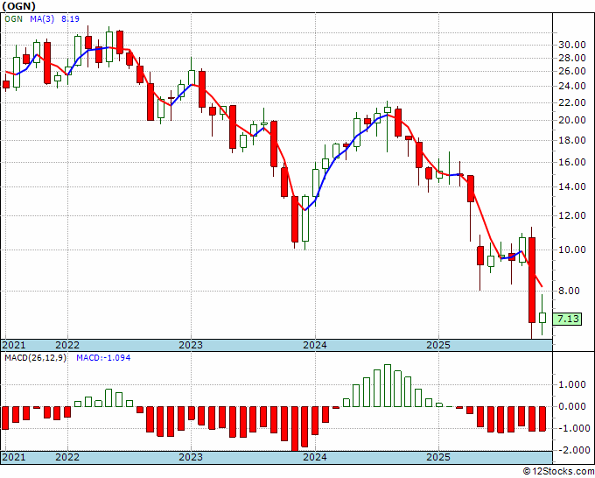Open the 12Stocks.com copyright link
Screen dimensions: 595x478
[558, 472]
